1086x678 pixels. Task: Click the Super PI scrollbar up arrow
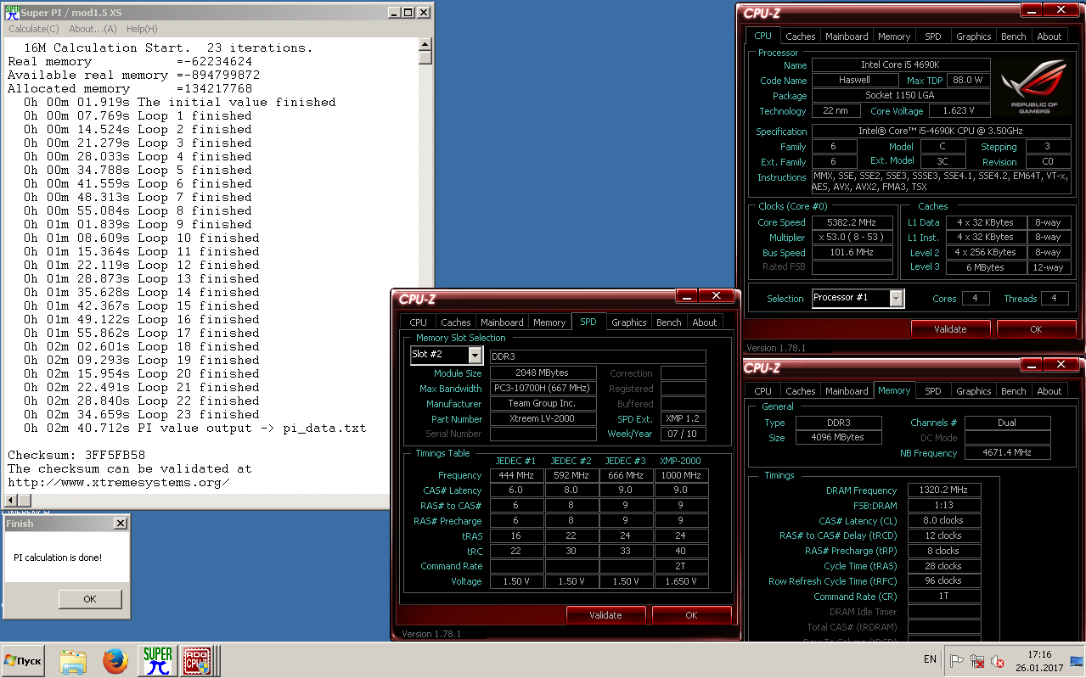pos(425,42)
